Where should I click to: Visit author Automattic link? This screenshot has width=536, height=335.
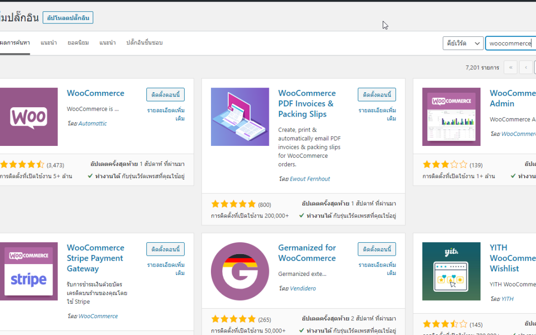(x=93, y=124)
